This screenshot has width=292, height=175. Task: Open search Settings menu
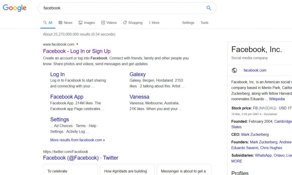[188, 23]
